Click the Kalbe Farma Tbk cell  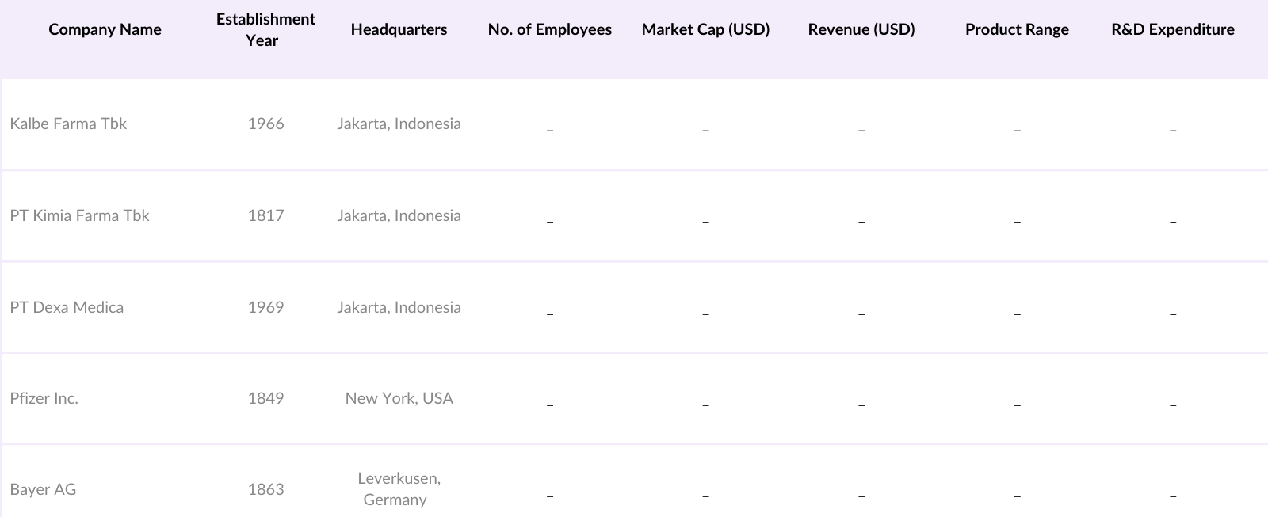point(68,124)
